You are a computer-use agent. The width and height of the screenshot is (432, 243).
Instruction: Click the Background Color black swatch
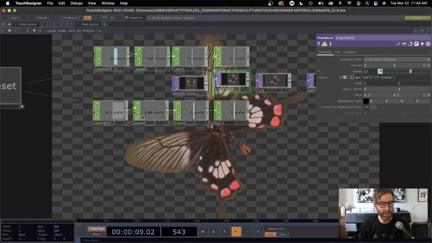pos(366,101)
